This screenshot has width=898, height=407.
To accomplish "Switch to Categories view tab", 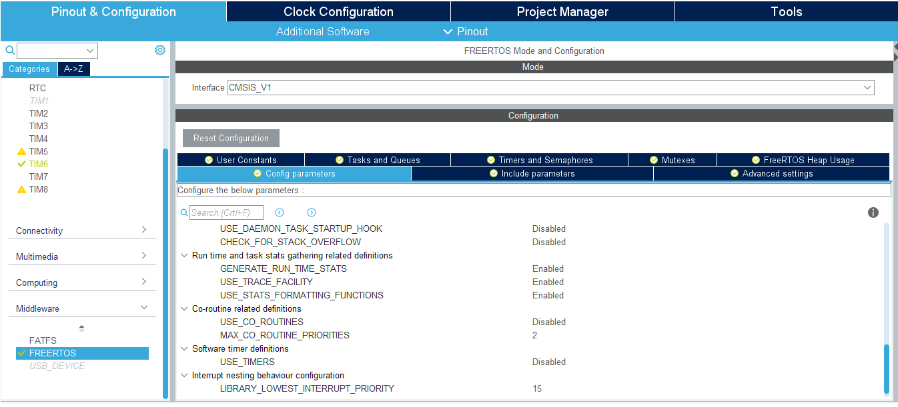I will 29,69.
